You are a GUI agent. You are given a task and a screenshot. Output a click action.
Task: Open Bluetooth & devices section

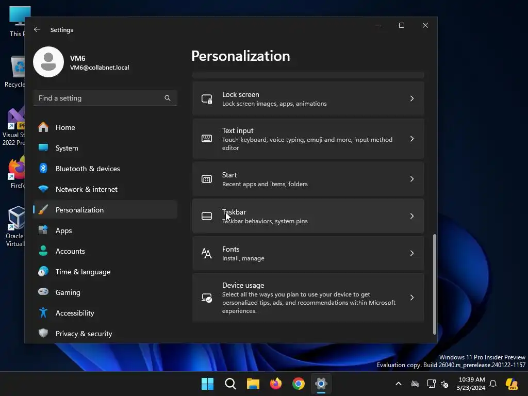(105, 169)
